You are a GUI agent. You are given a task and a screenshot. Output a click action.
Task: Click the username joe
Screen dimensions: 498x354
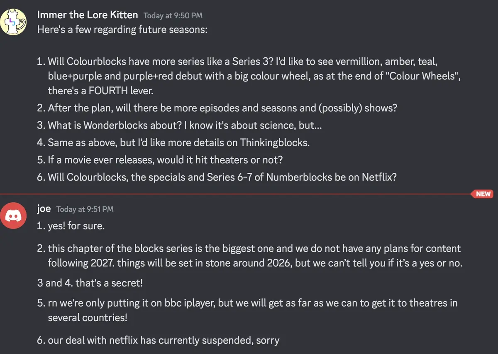[x=44, y=209]
